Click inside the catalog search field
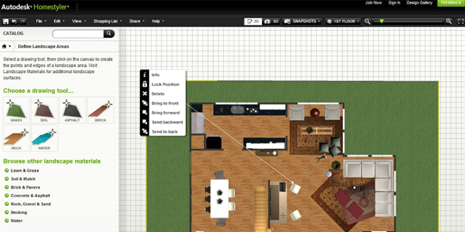 click(78, 33)
